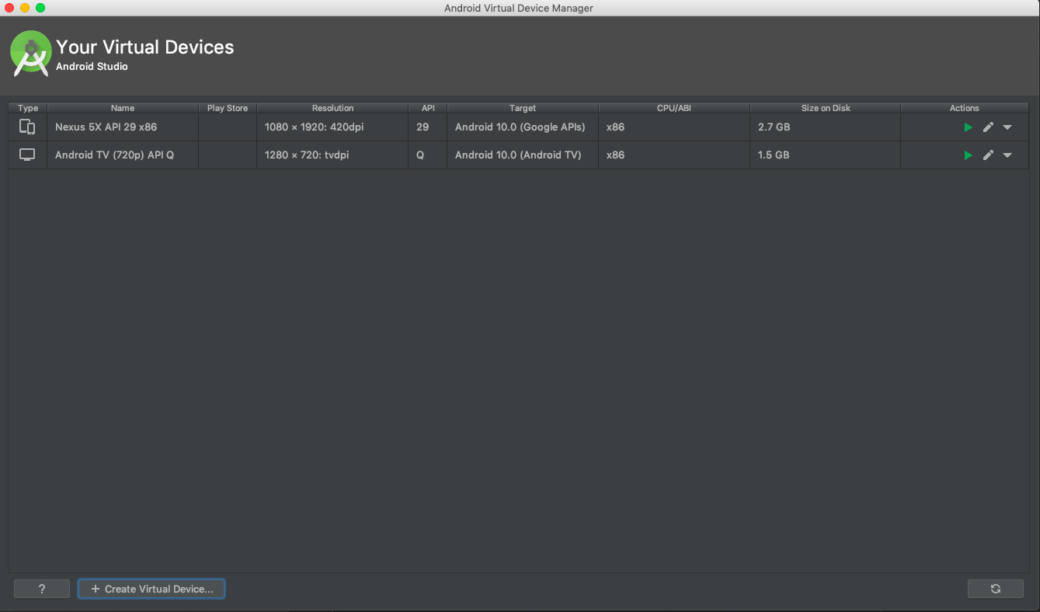Image resolution: width=1040 pixels, height=612 pixels.
Task: Minimize the Virtual Device Manager window
Action: tap(25, 8)
